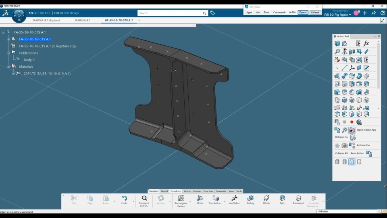Click the c:HPoints command input field
Viewport: 387px width, 218px height.
(x=347, y=212)
